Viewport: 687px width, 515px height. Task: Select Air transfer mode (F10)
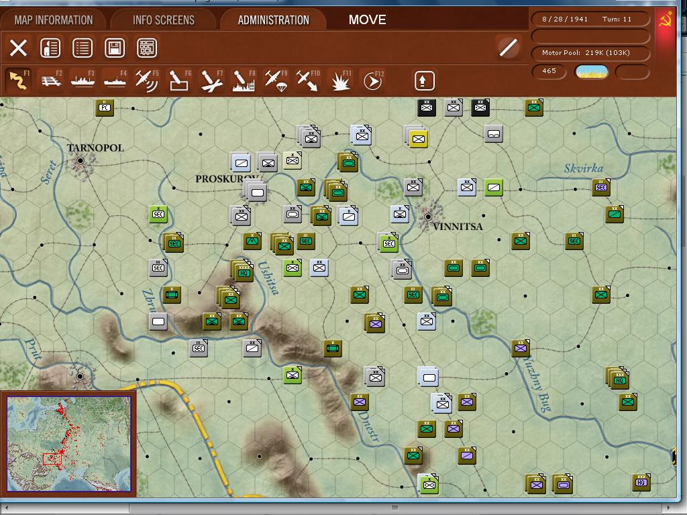coord(308,80)
